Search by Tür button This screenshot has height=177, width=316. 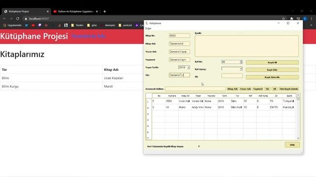coord(267,88)
